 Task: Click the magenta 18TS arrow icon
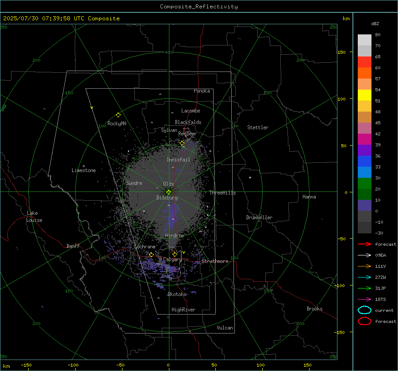click(364, 300)
